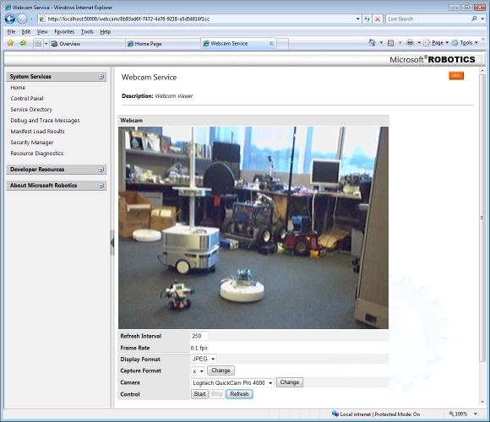
Task: Expand the Developer Resources section
Action: click(x=101, y=170)
